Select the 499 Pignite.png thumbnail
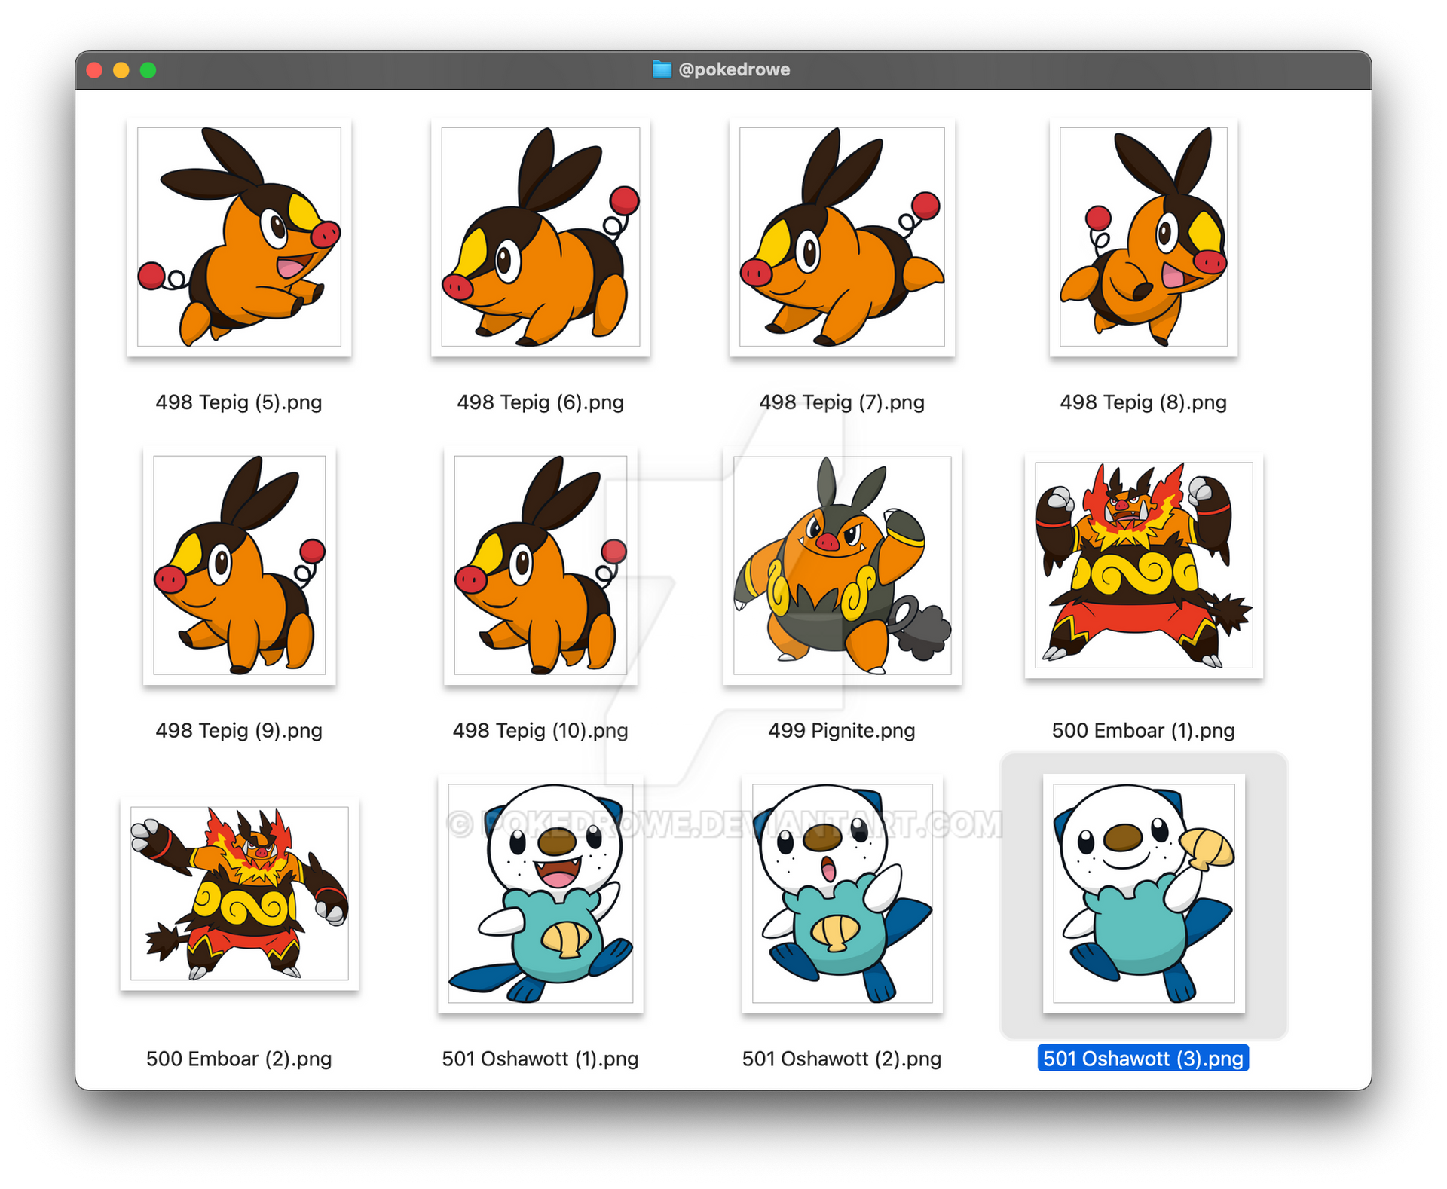This screenshot has height=1189, width=1447. pyautogui.click(x=842, y=565)
